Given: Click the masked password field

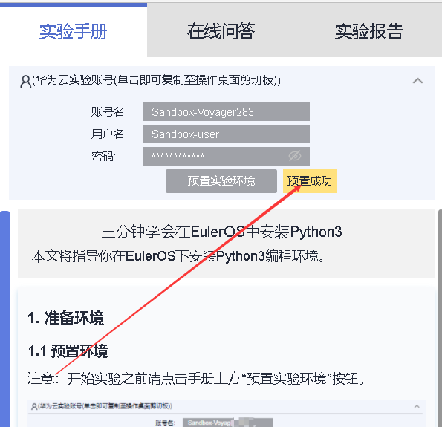Looking at the screenshot, I should tap(226, 156).
